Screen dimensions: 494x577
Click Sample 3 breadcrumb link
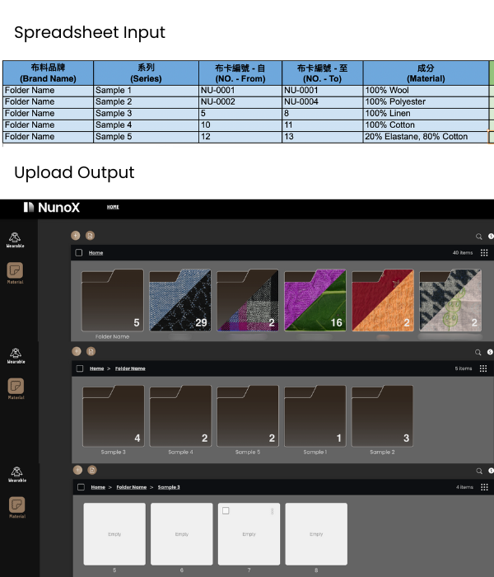pos(169,487)
